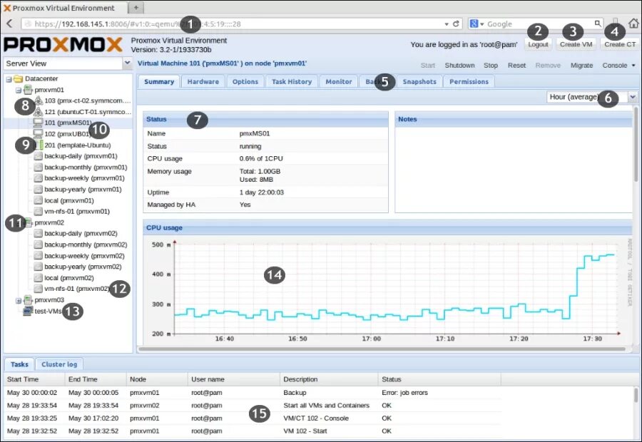
Task: Click the storage icon for backup-monthly (pmxvm01)
Action: coord(38,167)
